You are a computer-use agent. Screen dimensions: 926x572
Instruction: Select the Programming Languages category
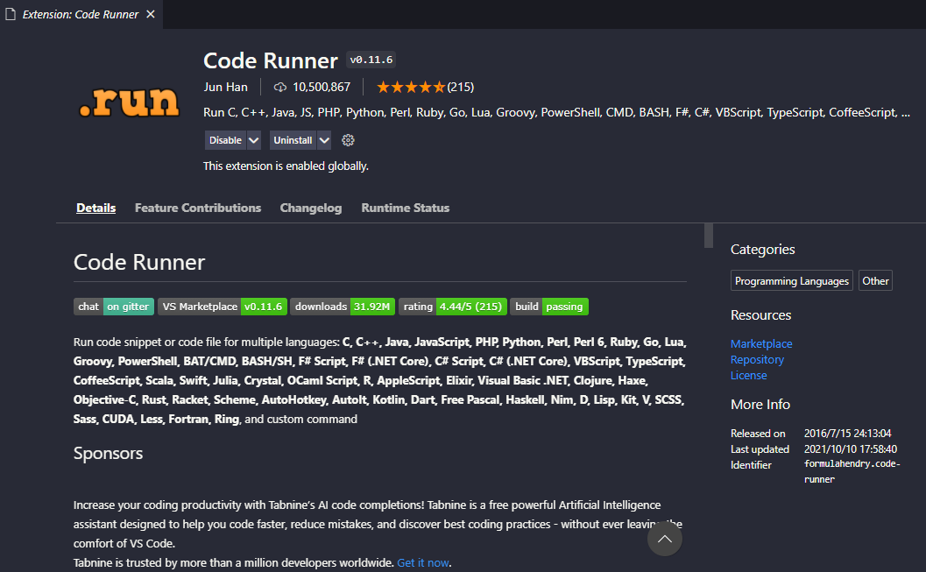[792, 281]
